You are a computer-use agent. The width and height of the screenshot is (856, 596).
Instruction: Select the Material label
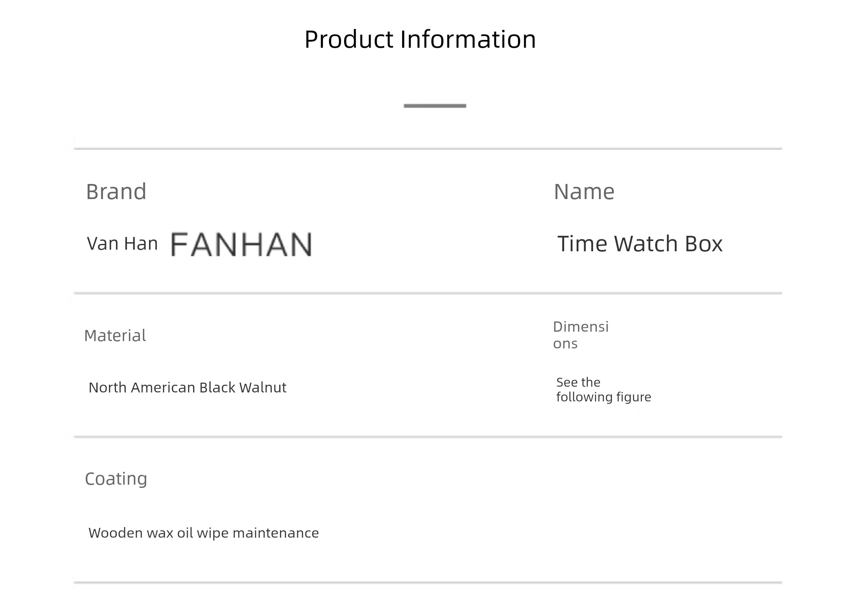pos(115,336)
